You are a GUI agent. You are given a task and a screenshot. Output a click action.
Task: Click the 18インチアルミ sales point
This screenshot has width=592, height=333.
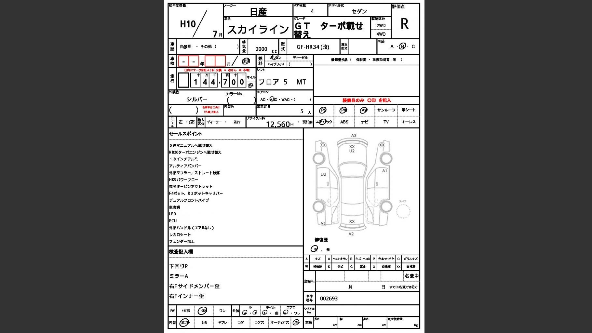183,159
